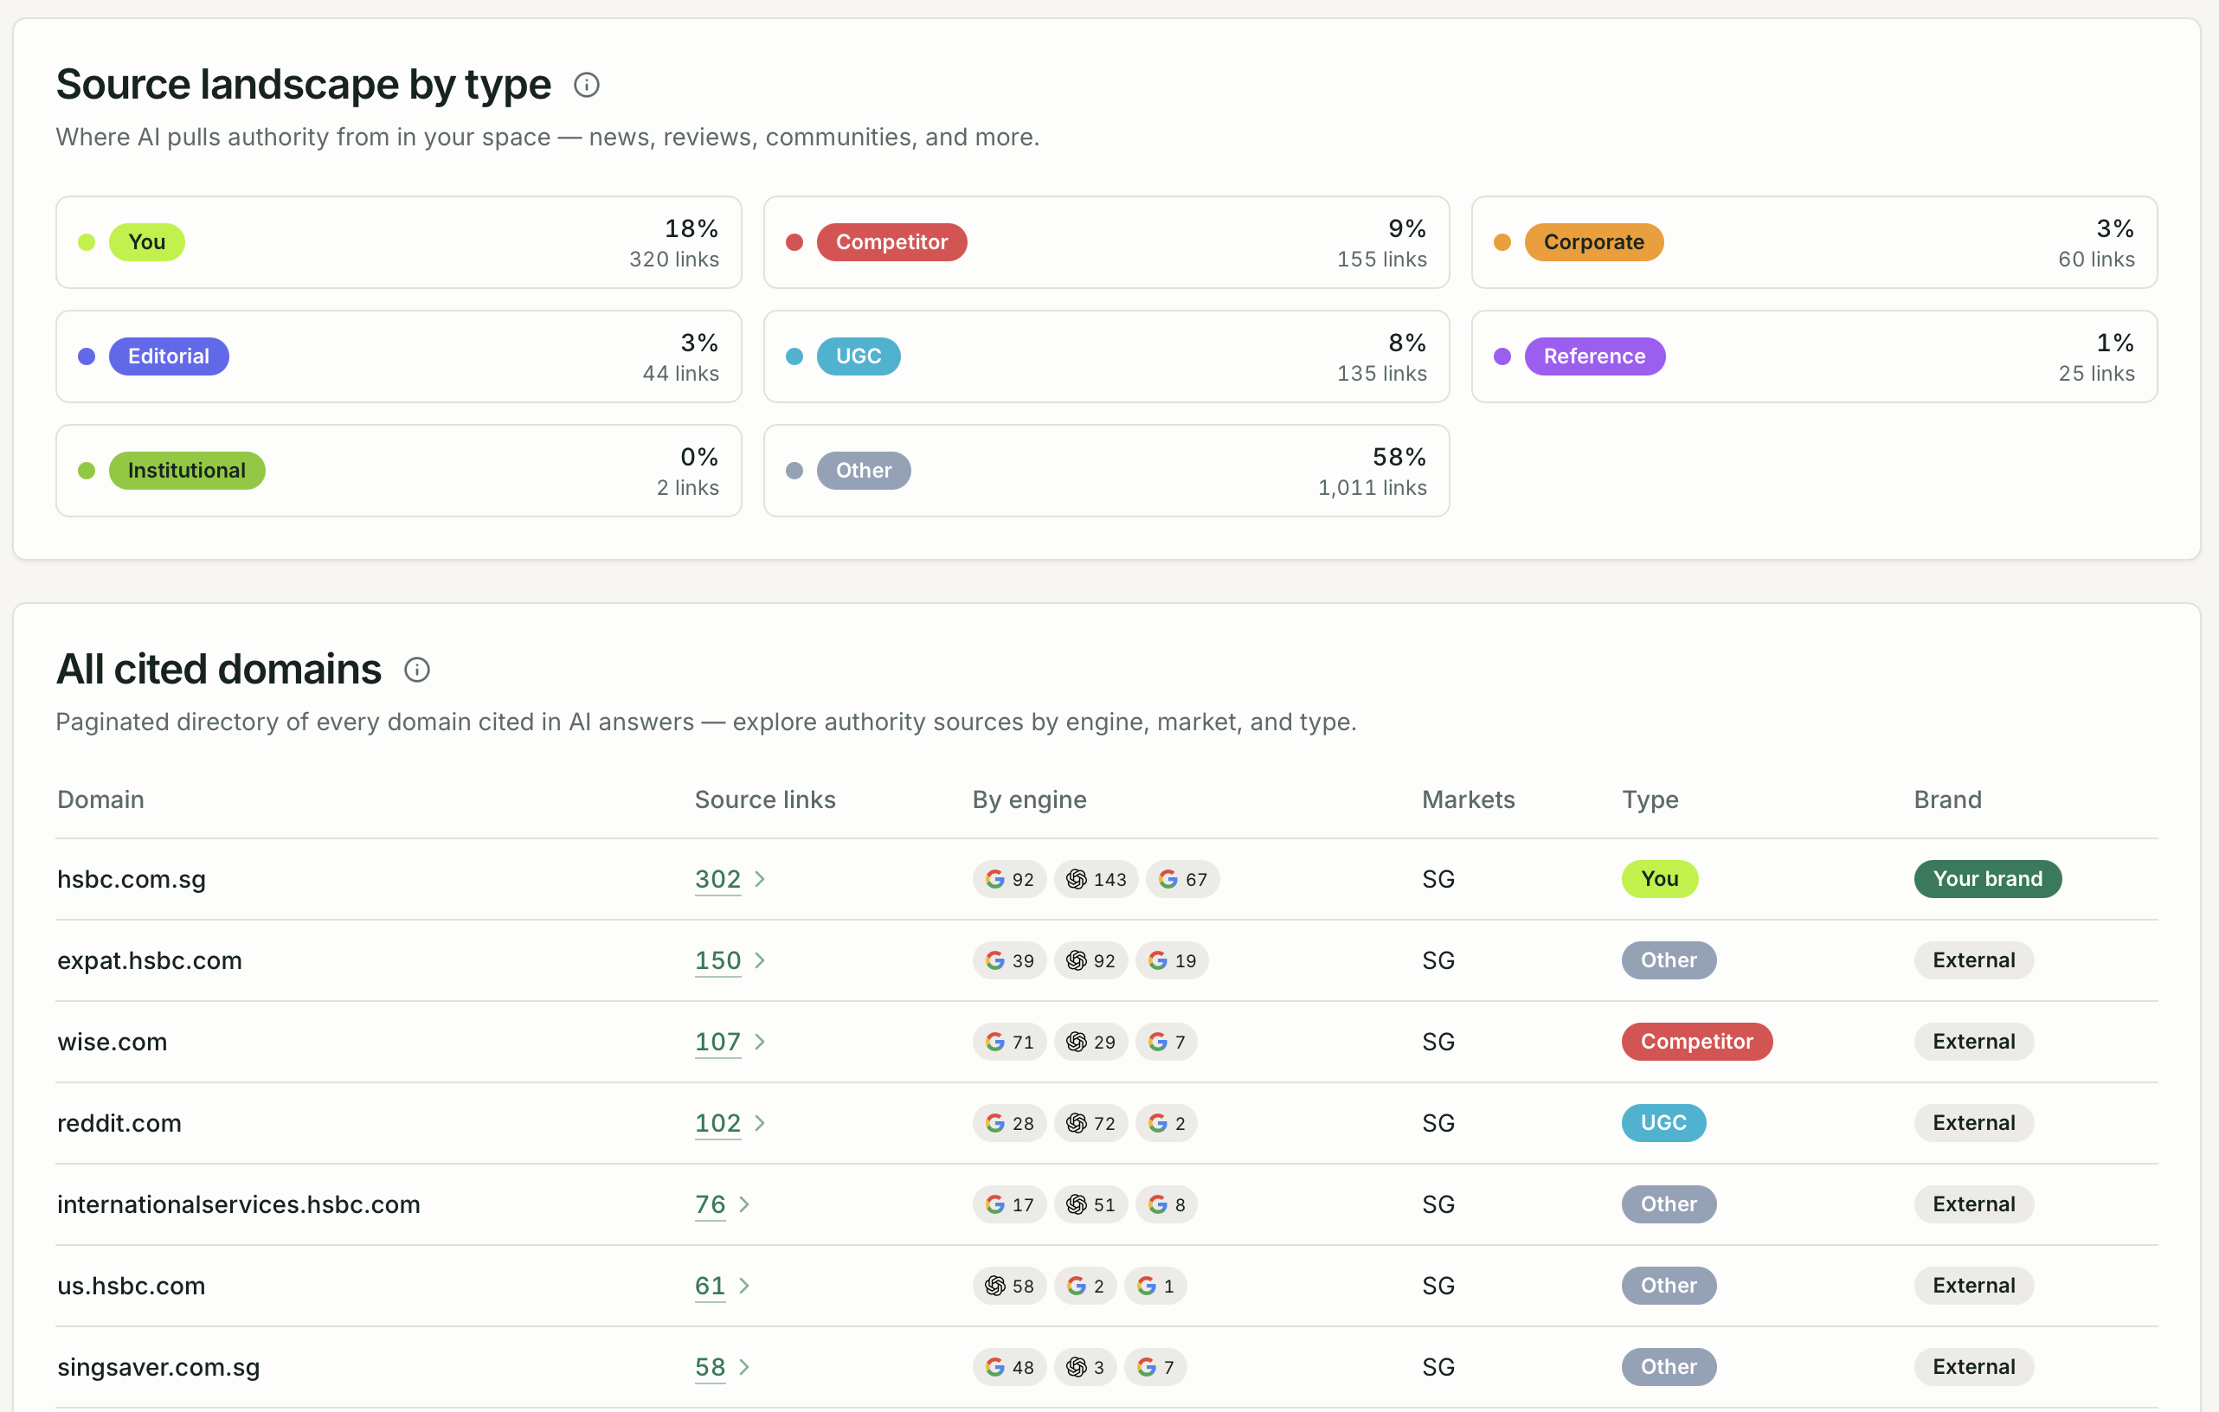Click the UGC type badge in reddit.com row
This screenshot has height=1412, width=2219.
tap(1663, 1123)
